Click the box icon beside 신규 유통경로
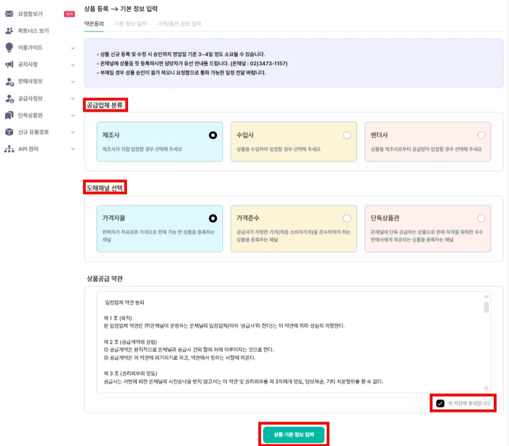Screen dimensions: 509x446 click(x=9, y=132)
